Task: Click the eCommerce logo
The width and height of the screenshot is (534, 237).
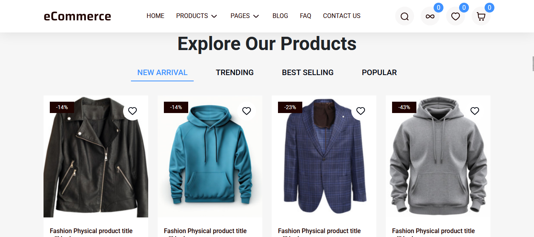Action: [x=77, y=16]
